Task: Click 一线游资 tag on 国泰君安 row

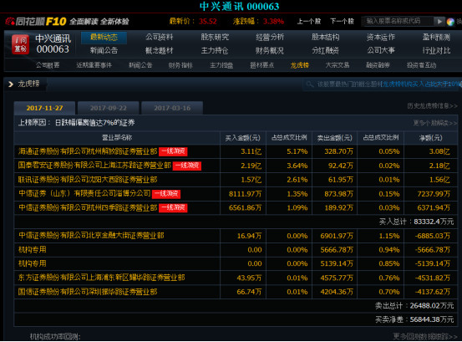Action: click(187, 166)
